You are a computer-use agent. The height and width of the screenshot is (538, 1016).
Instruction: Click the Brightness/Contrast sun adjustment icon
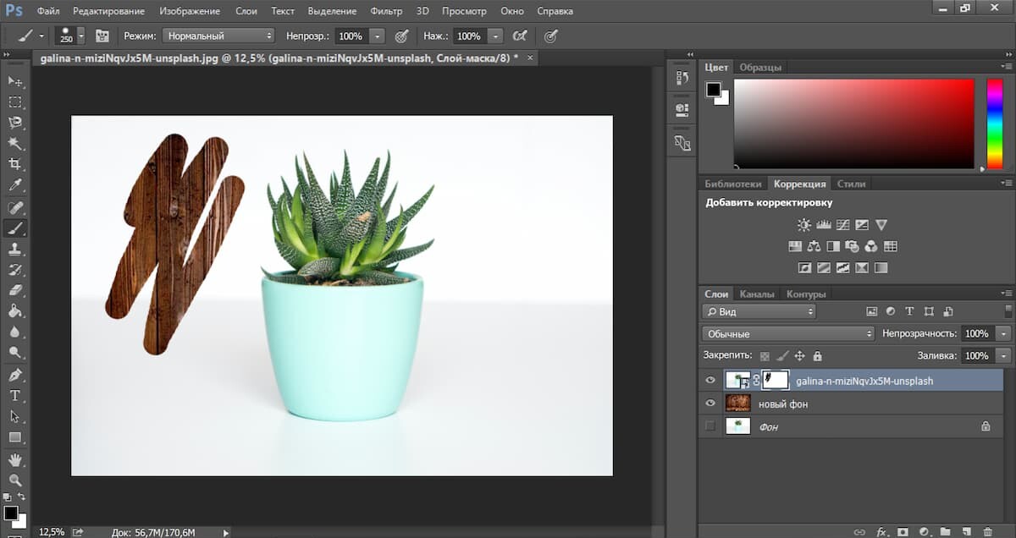[803, 225]
